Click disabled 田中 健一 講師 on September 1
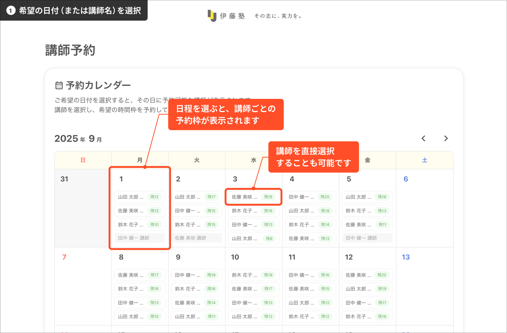The height and width of the screenshot is (333, 507). click(x=140, y=238)
